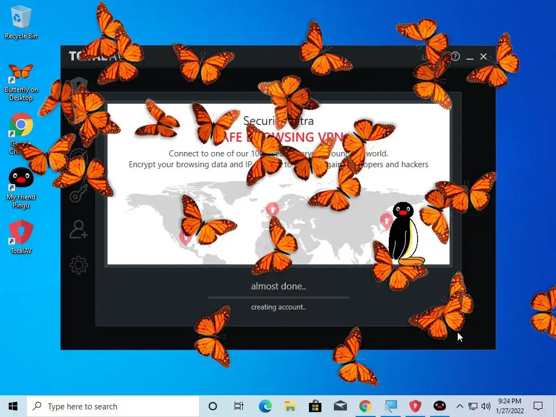This screenshot has height=417, width=556.
Task: Open the settings gear in TotalAV sidebar
Action: click(78, 265)
